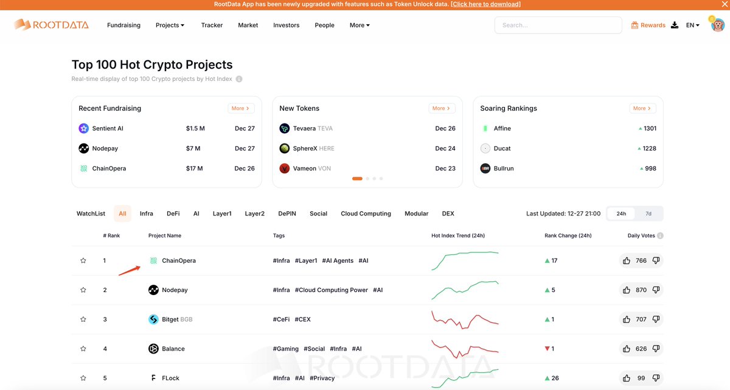Filter projects by Cloud Computing tab
This screenshot has width=730, height=390.
tap(366, 214)
